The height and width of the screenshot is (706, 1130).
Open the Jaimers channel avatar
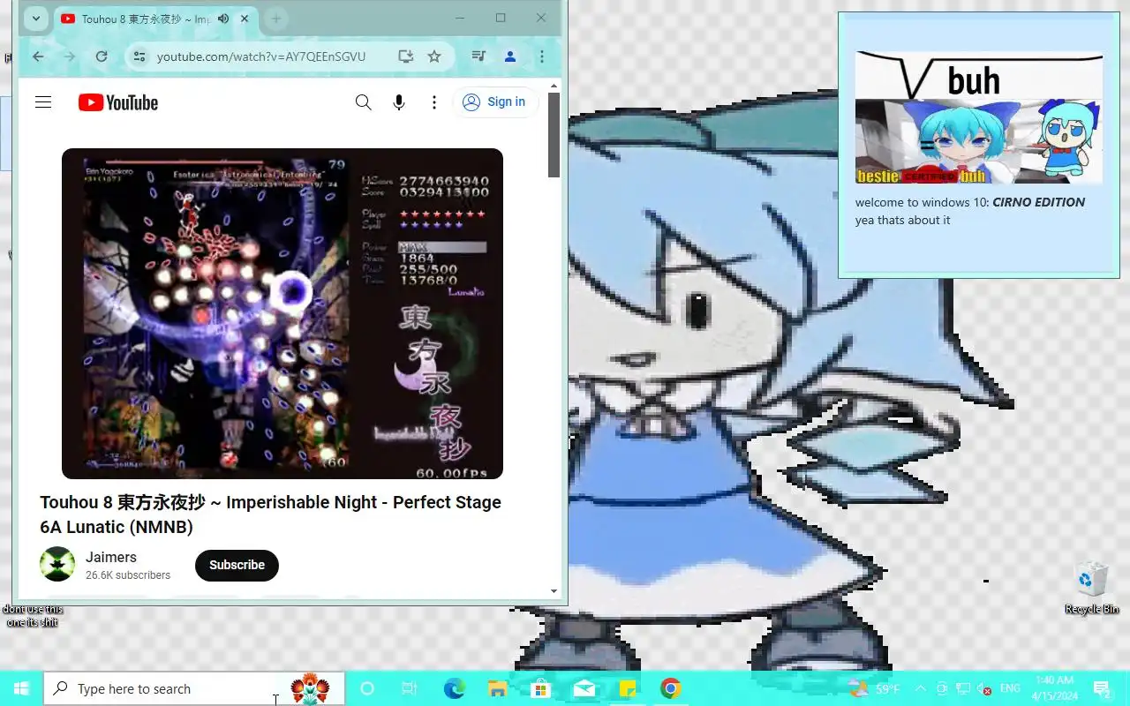57,564
